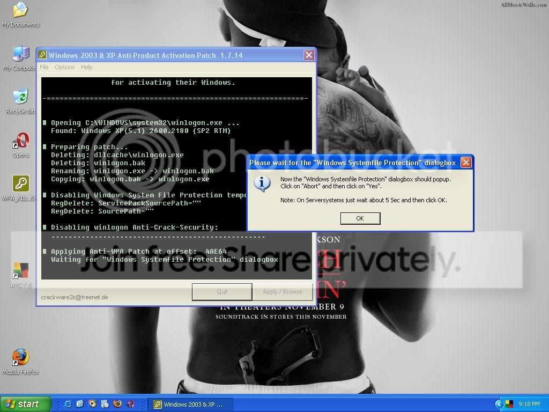Click the "Waiting for Windows Systemfile Protection dialogbox" line
The height and width of the screenshot is (412, 549).
coord(165,260)
